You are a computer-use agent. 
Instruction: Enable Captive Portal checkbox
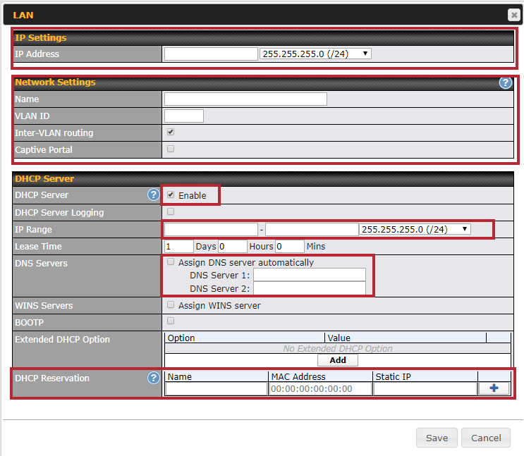point(171,149)
